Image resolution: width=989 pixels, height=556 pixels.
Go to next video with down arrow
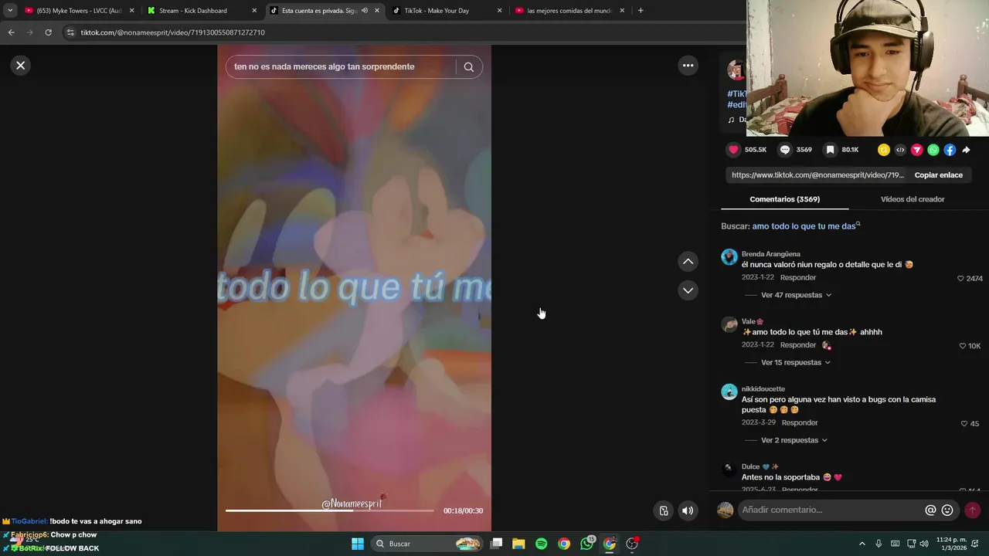(x=688, y=290)
